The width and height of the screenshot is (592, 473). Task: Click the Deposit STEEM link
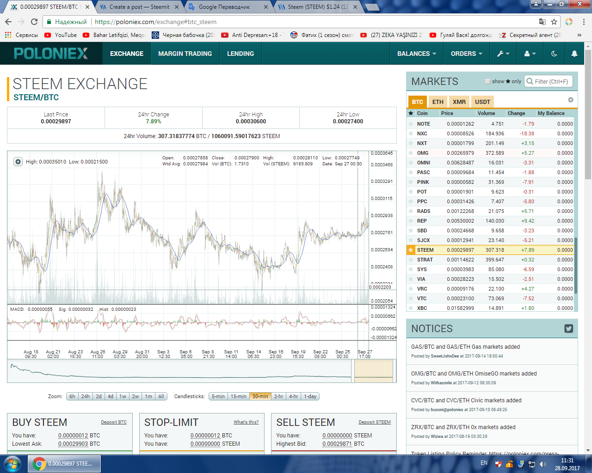point(375,422)
